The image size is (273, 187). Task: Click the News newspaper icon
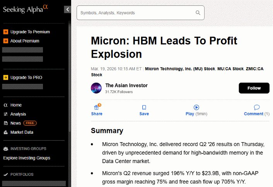[x=5, y=123]
